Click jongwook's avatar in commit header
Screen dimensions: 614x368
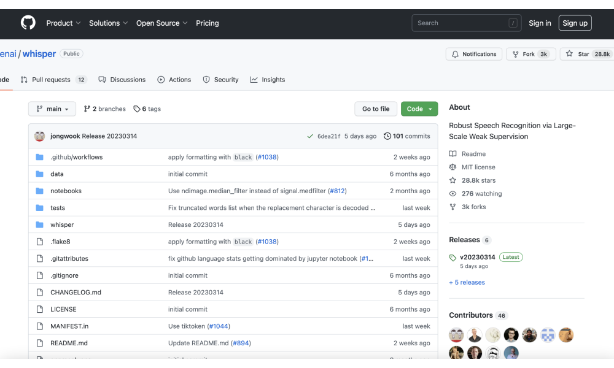tap(39, 136)
